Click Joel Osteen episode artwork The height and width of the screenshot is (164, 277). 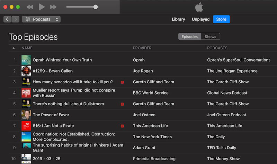26,115
